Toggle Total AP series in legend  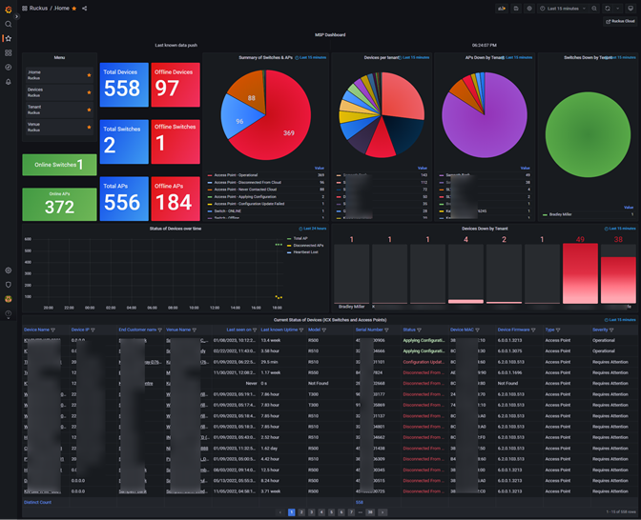pos(300,238)
